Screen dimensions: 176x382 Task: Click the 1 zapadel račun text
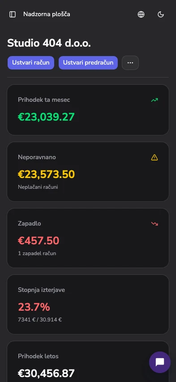pos(37,253)
